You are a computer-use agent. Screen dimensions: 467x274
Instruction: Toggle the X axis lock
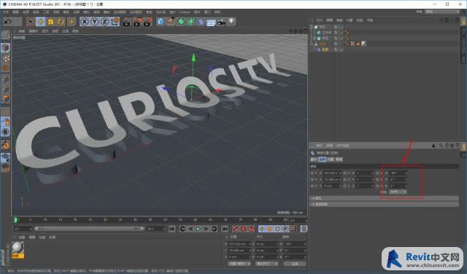point(85,22)
